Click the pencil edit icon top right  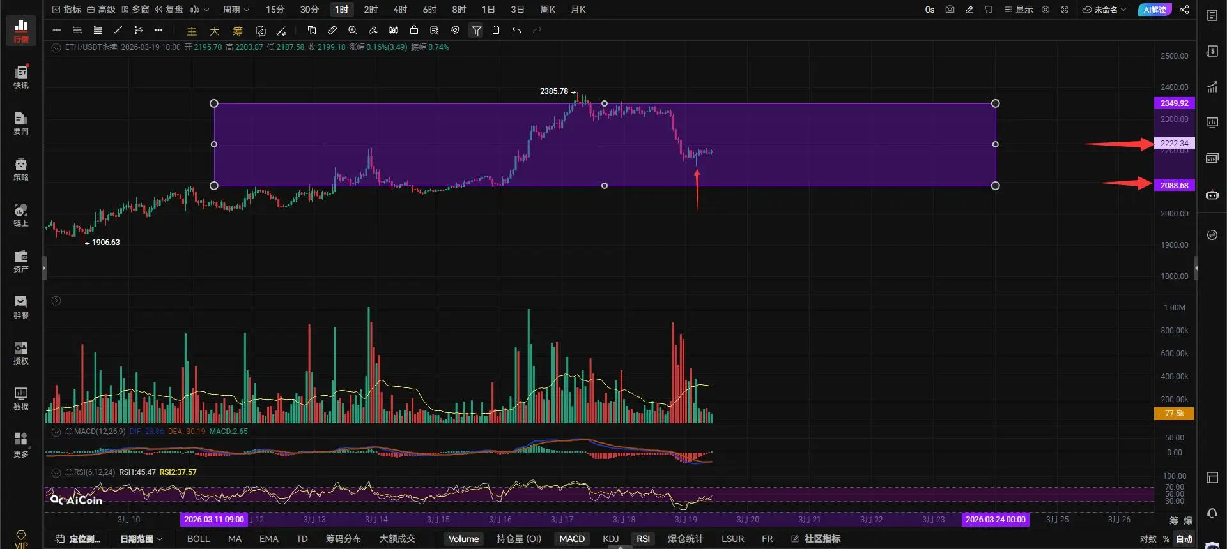(969, 10)
